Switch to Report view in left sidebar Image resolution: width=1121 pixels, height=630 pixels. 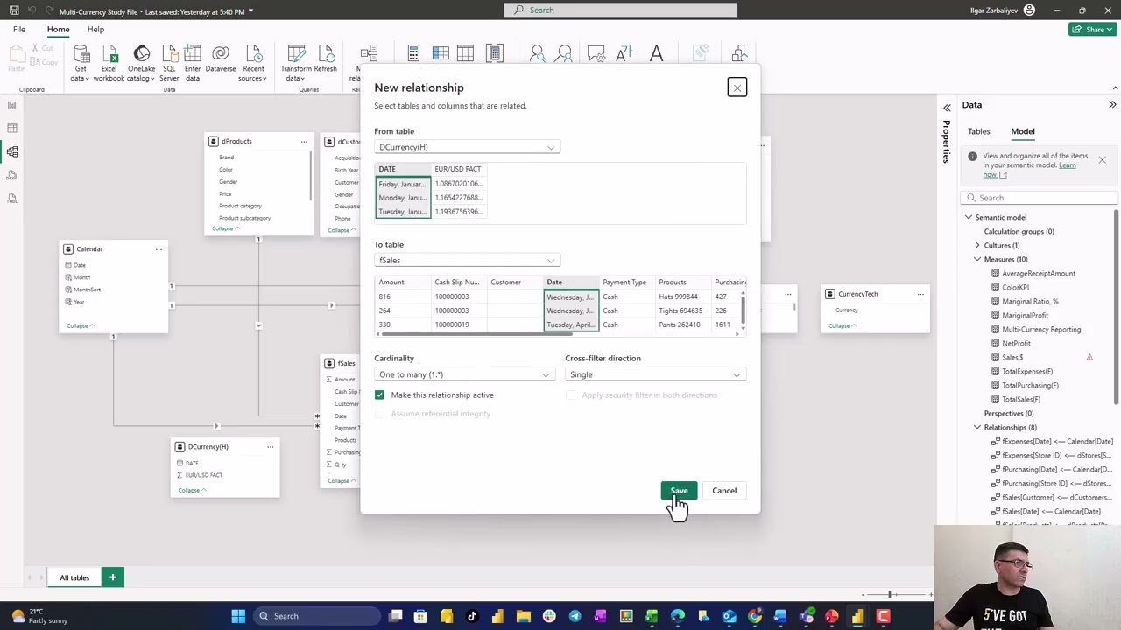point(12,105)
